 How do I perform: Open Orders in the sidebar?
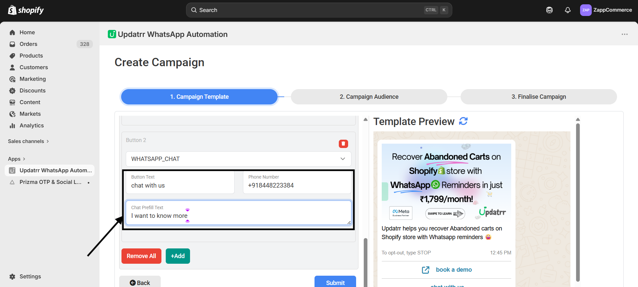pyautogui.click(x=28, y=44)
